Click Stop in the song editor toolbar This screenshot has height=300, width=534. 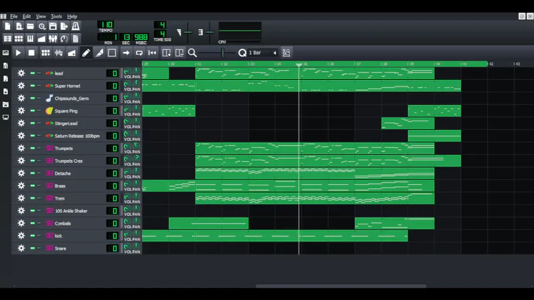click(31, 53)
